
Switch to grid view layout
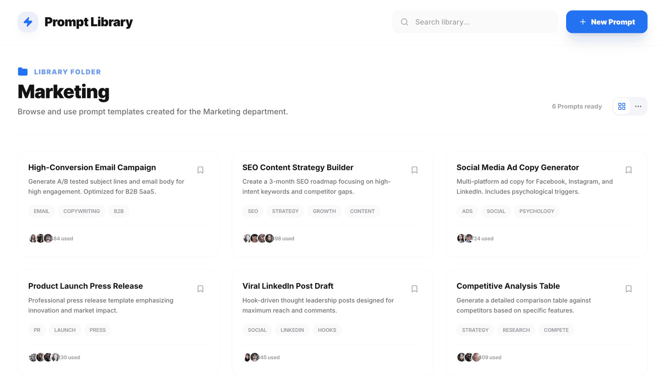621,107
